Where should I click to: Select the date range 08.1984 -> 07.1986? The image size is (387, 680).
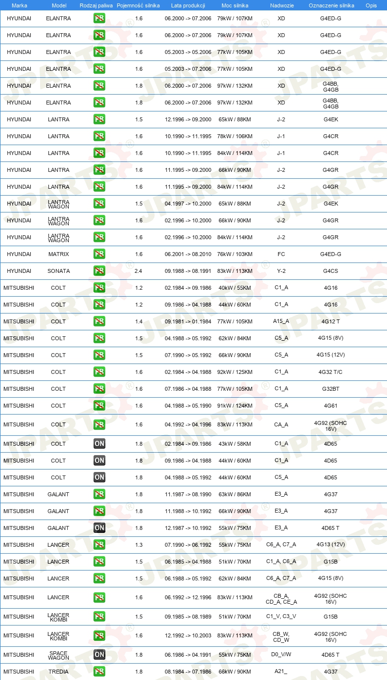click(188, 672)
